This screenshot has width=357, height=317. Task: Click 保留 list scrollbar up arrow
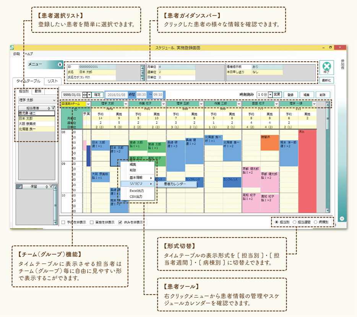[55, 187]
